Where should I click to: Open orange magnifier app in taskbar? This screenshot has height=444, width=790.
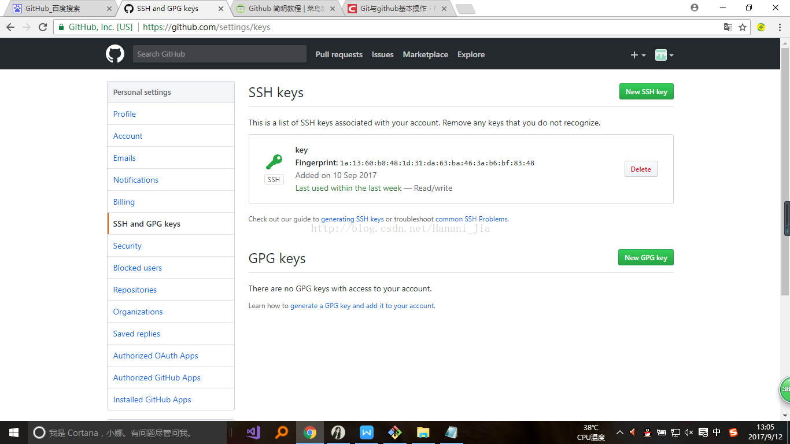coord(282,432)
